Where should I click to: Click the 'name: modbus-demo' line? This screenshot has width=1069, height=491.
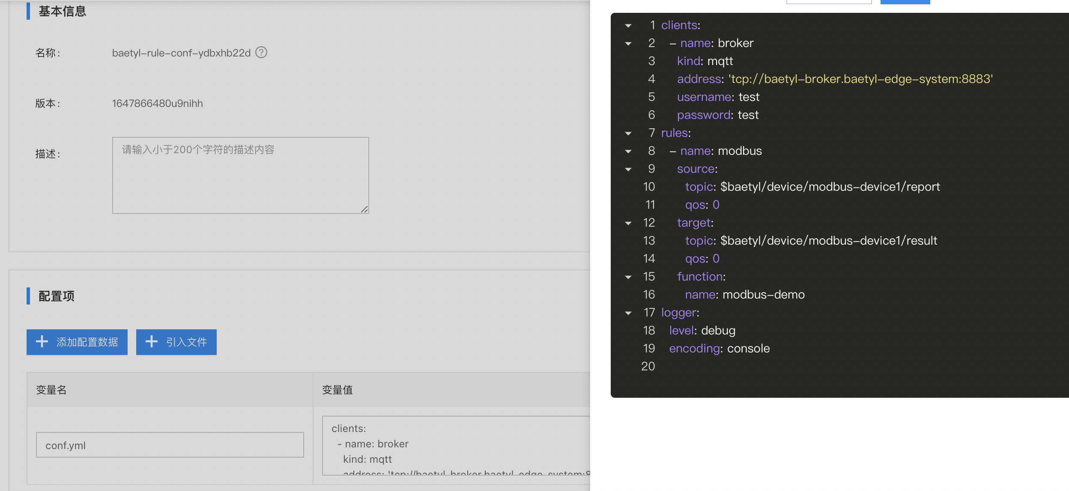click(745, 295)
